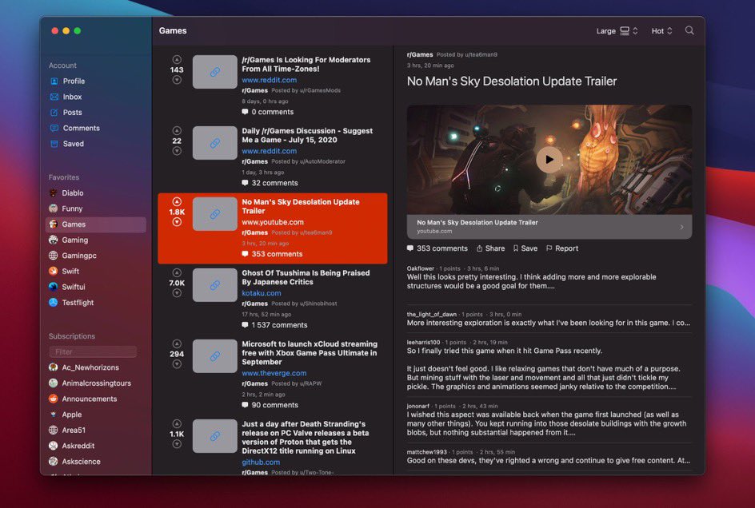
Task: Open www.youtube.com link in selected post
Action: [273, 222]
